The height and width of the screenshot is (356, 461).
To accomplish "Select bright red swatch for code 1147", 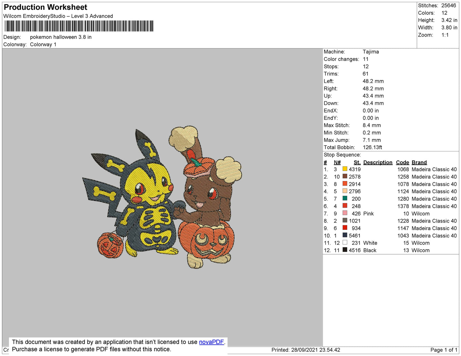I will coord(345,228).
